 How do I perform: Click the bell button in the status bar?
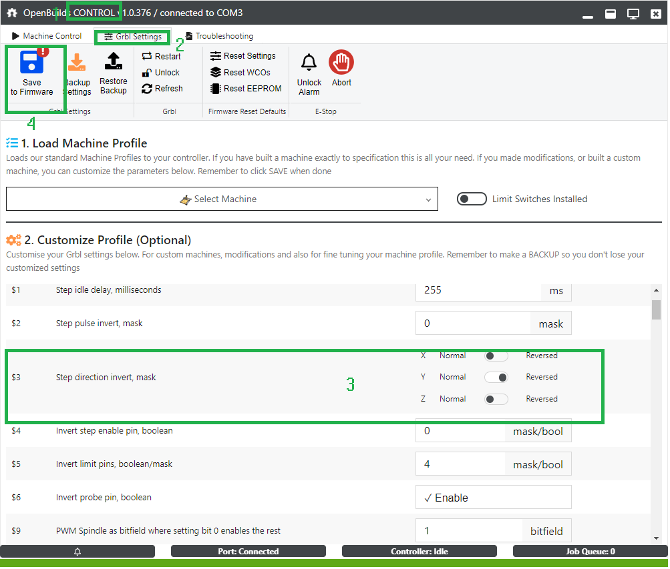[x=77, y=552]
